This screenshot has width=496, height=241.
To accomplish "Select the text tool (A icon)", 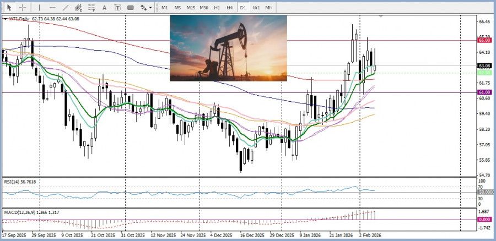I will click(x=105, y=8).
